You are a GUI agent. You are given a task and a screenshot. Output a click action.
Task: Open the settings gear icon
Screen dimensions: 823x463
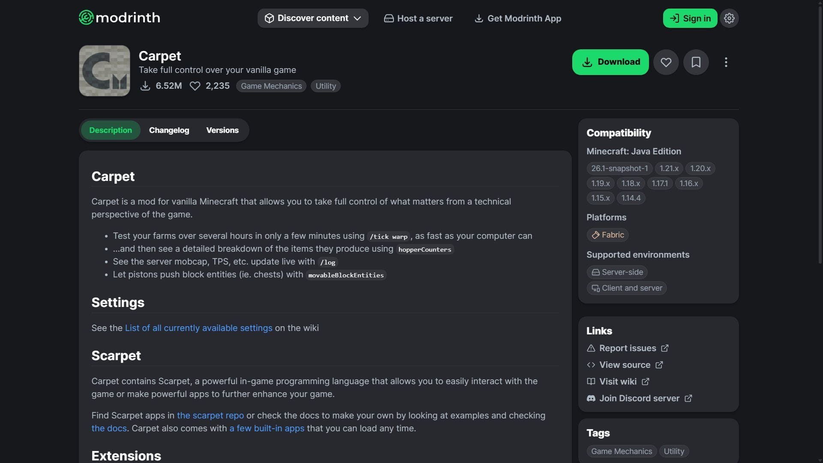click(x=729, y=18)
